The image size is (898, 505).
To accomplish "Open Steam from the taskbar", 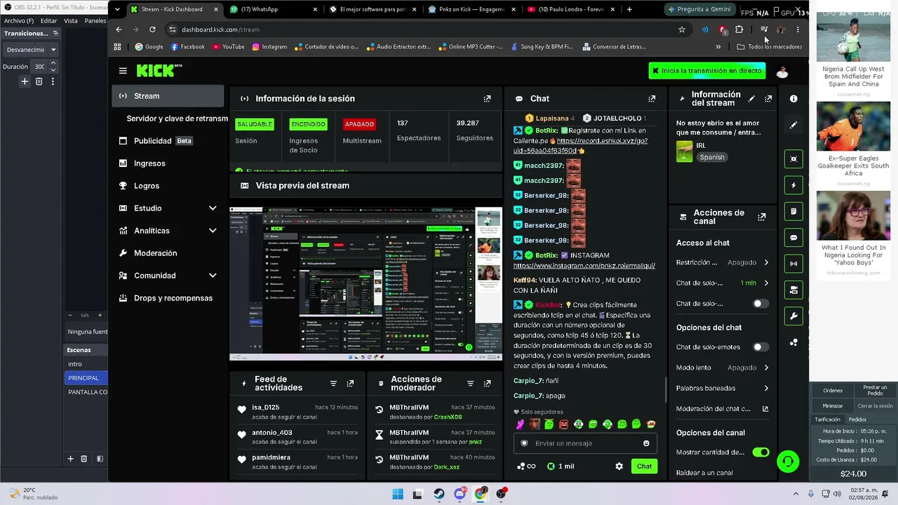I will [x=439, y=494].
